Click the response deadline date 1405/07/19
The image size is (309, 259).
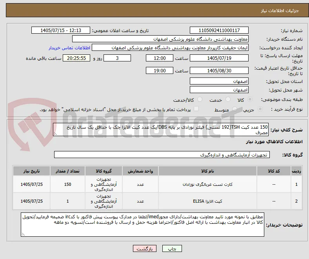click(x=219, y=58)
